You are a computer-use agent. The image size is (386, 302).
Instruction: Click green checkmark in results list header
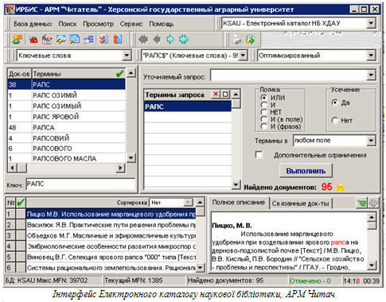point(21,203)
